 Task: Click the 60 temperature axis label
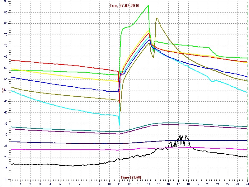6,68
